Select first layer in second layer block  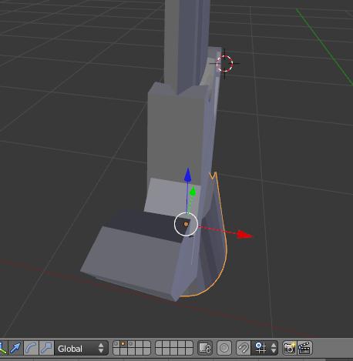click(159, 344)
